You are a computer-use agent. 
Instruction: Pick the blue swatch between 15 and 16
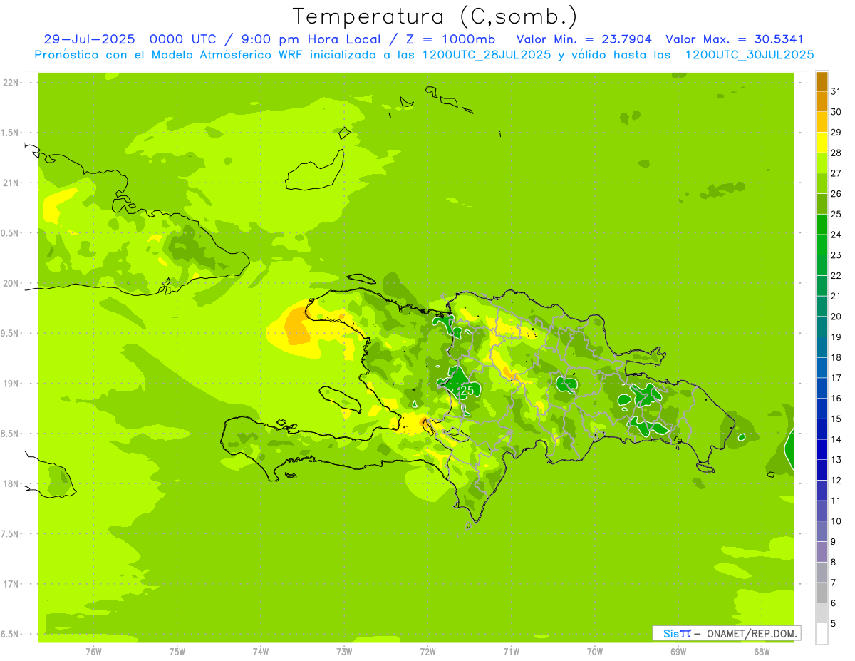822,409
